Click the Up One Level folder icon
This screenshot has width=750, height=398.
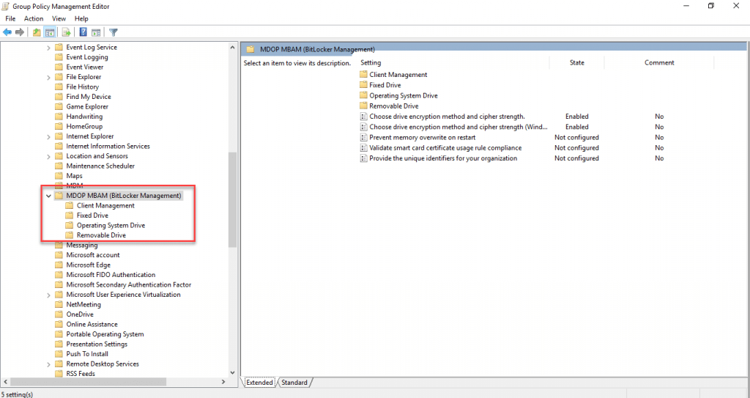[x=37, y=32]
